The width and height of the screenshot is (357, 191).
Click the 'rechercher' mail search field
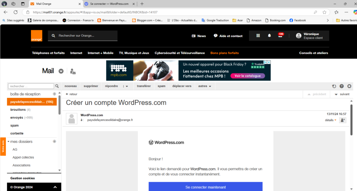tap(31, 86)
